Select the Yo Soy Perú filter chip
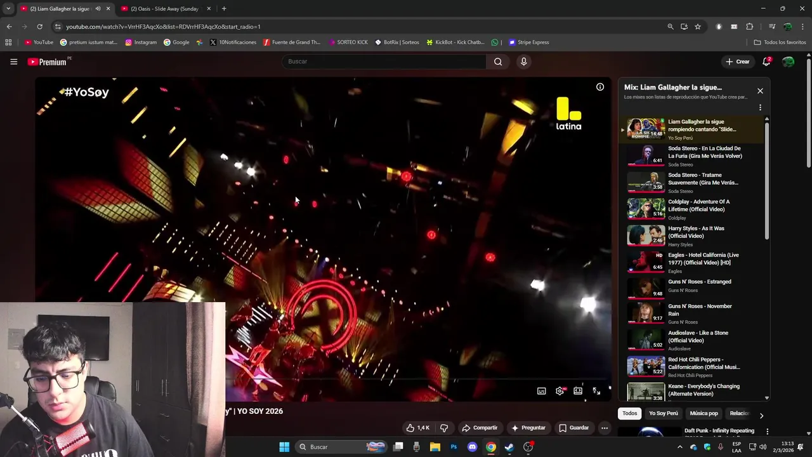 point(663,413)
